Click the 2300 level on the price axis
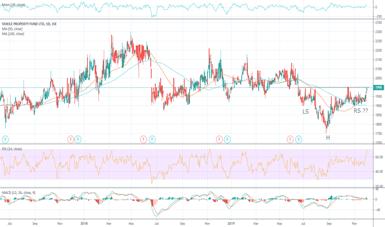Screen dimensions: 385x227 [x=378, y=32]
